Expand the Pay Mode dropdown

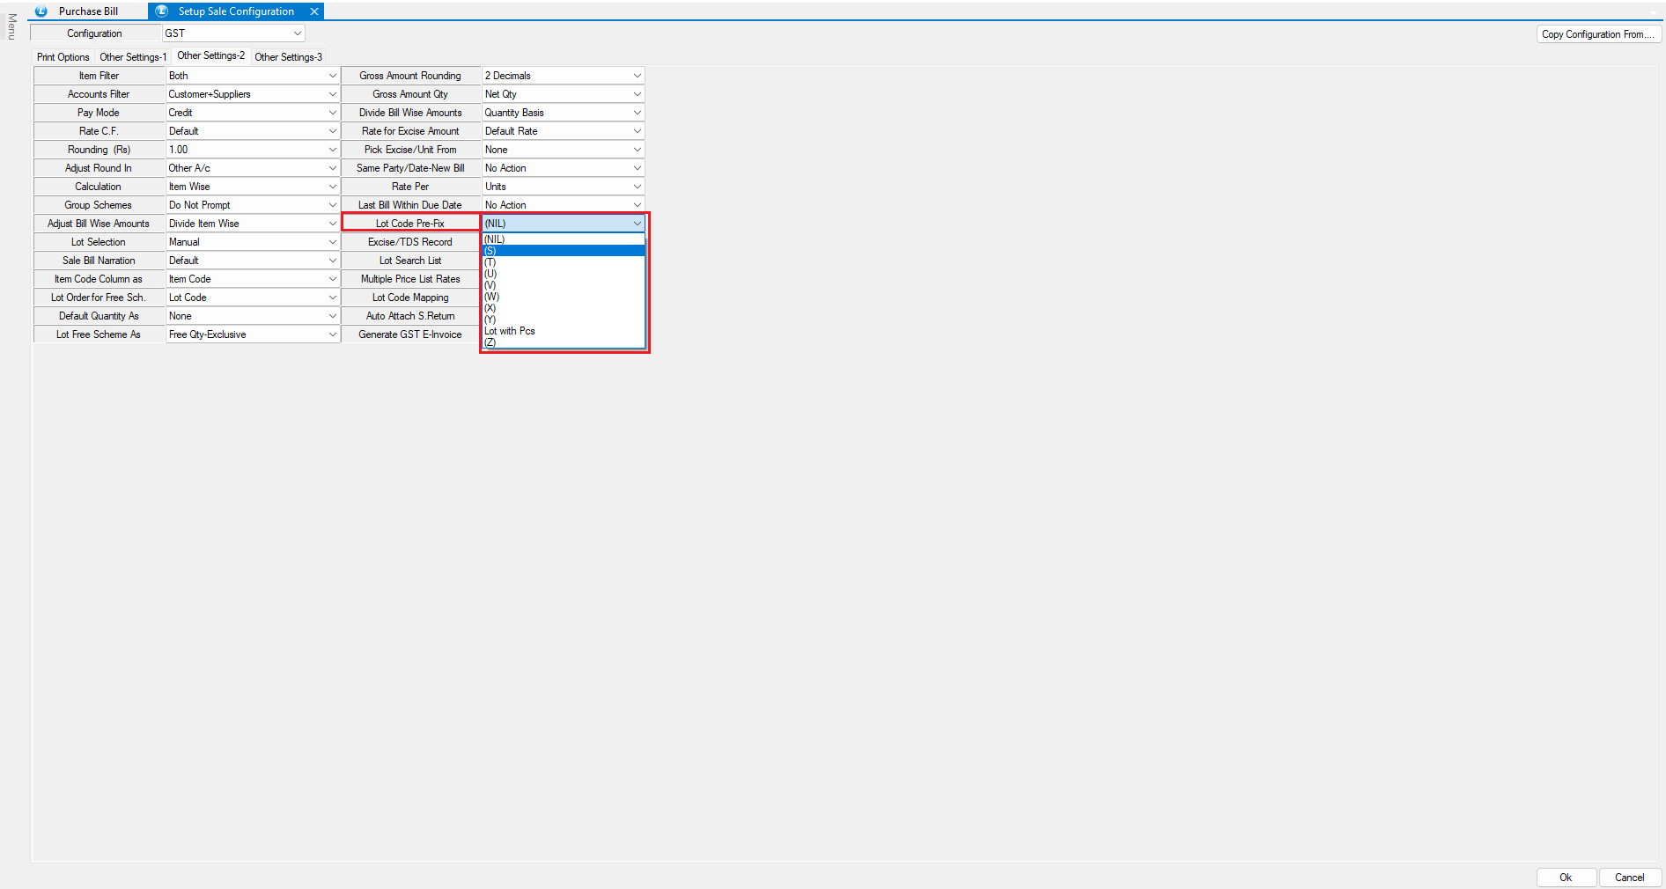(332, 113)
